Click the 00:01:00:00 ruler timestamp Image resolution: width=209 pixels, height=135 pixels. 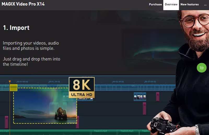22,82
